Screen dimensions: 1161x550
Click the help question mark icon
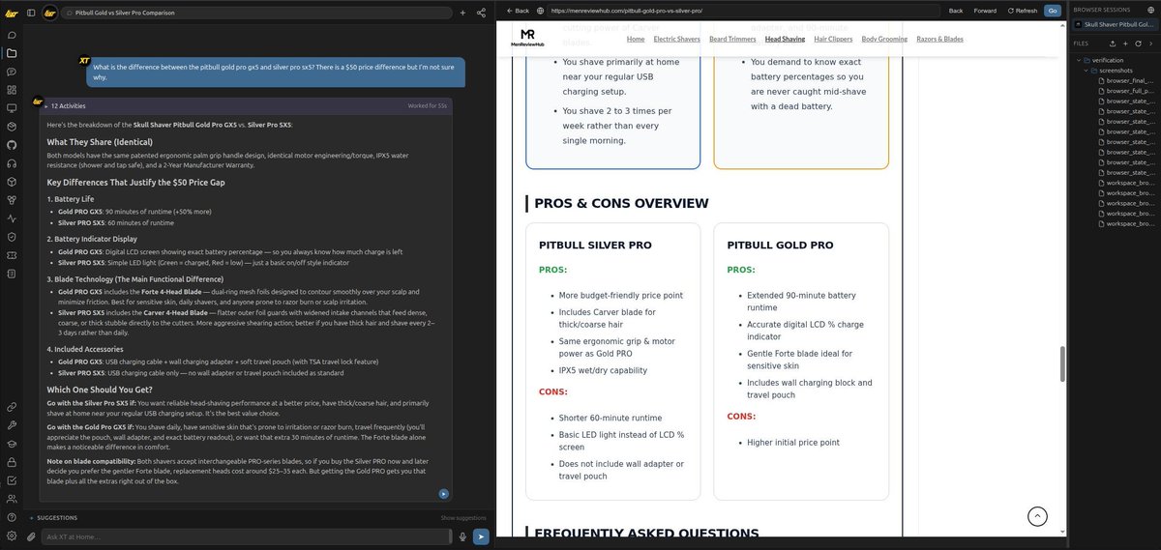[x=12, y=517]
